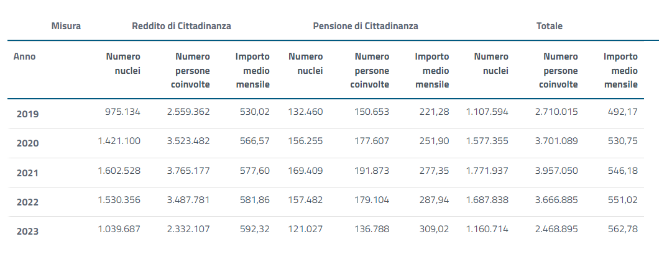Select the cell showing 3.666.885

click(x=556, y=200)
